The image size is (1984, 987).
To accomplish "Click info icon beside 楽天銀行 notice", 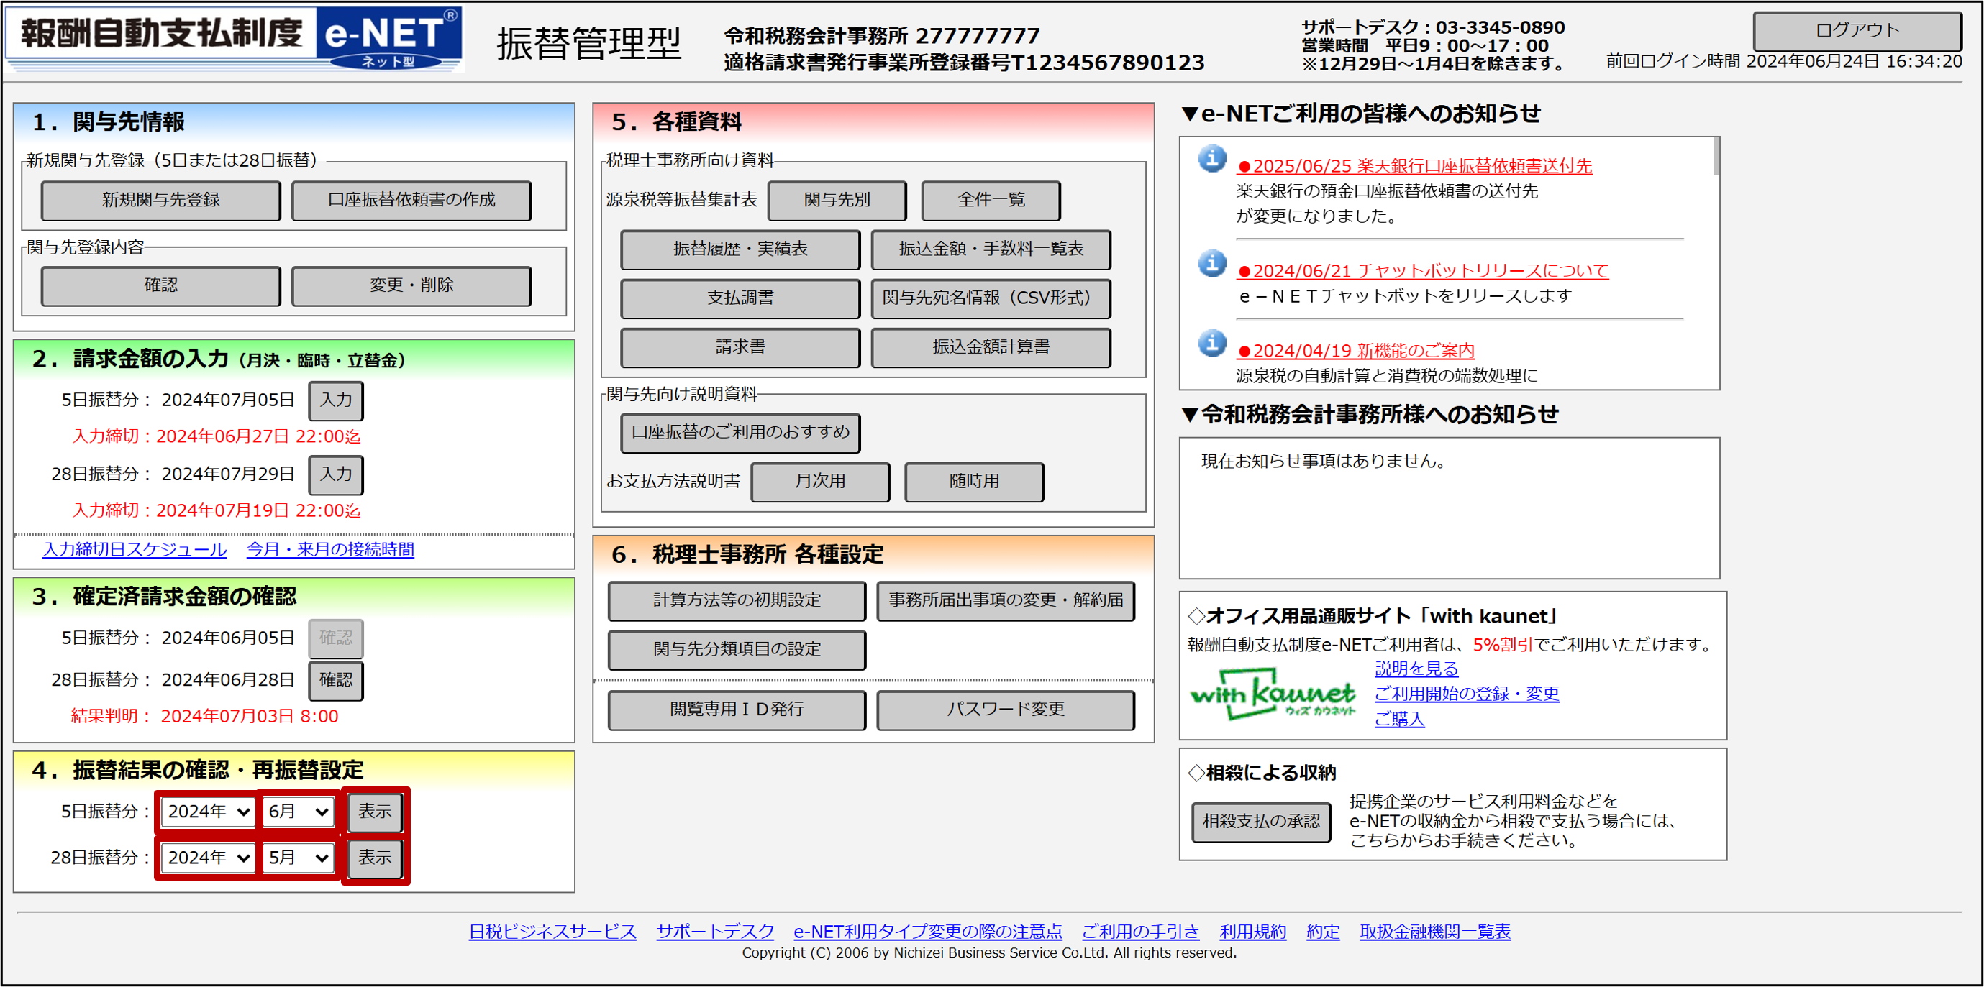I will pos(1211,159).
